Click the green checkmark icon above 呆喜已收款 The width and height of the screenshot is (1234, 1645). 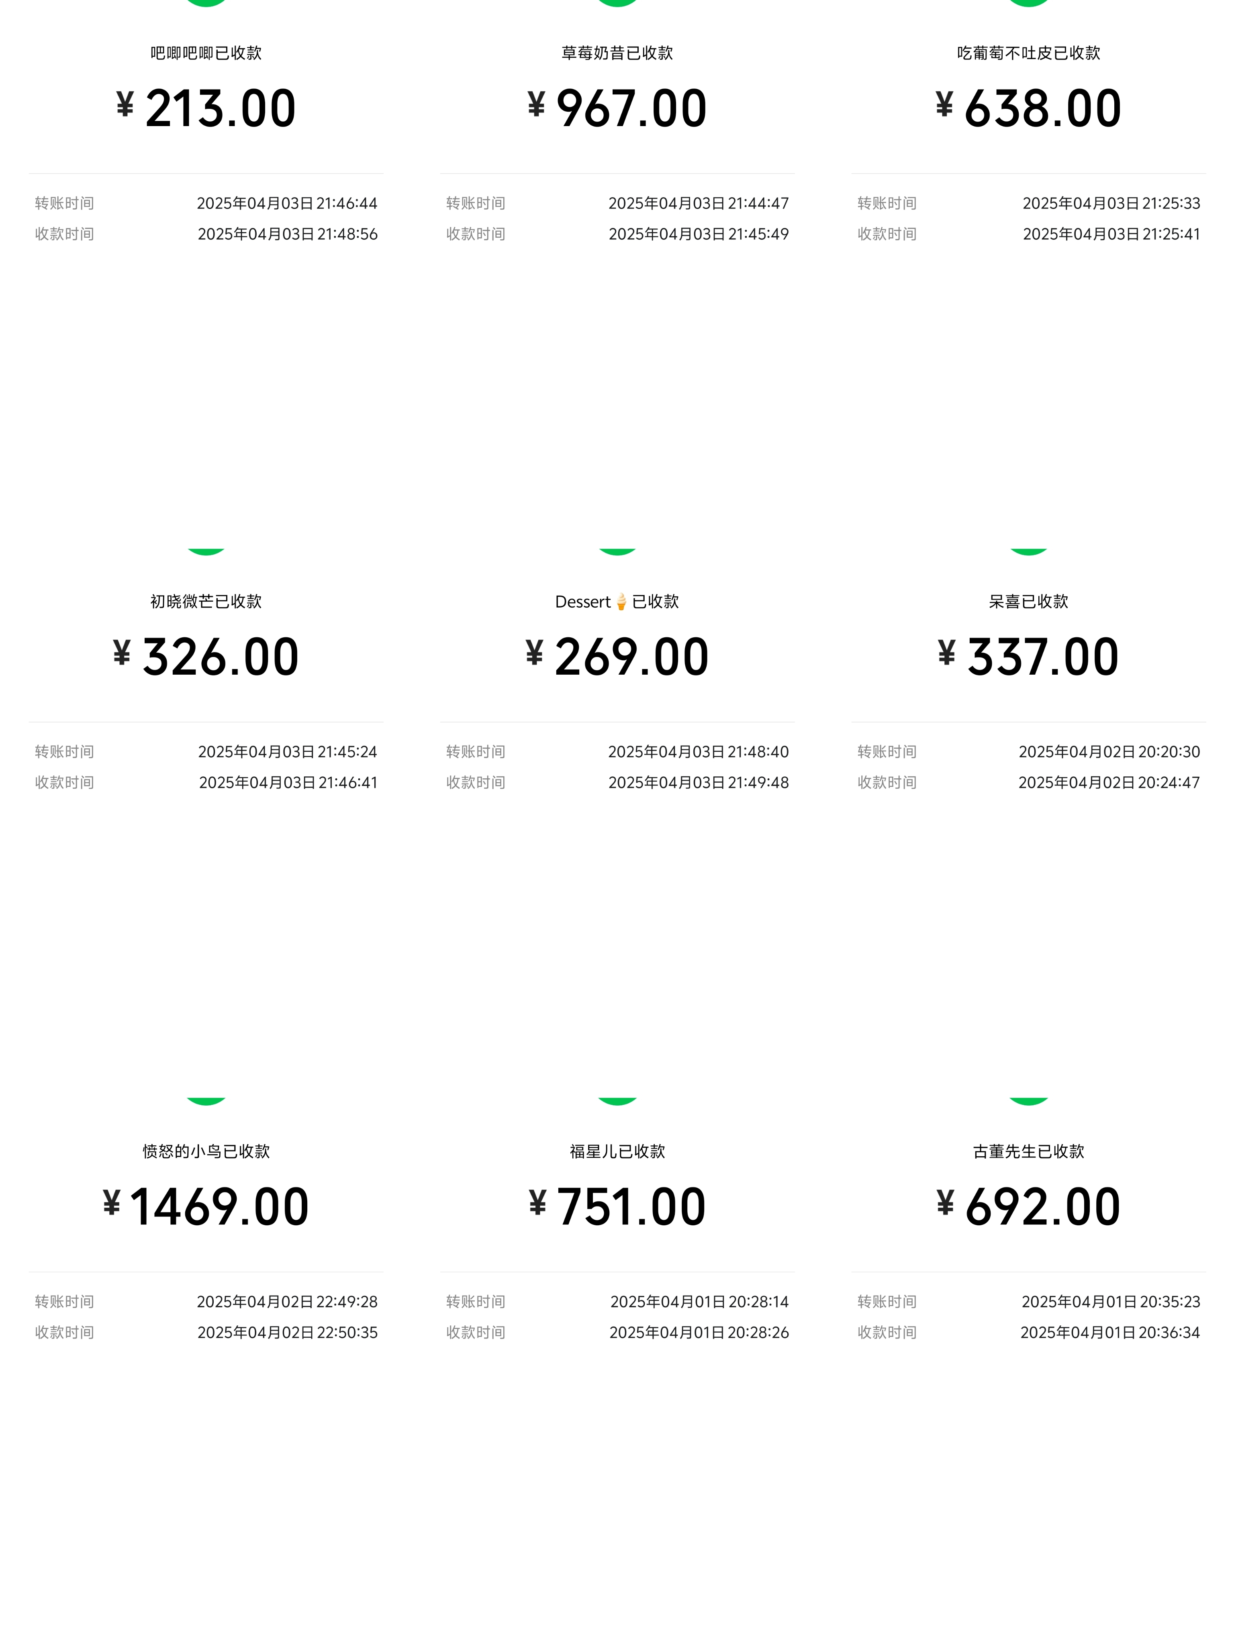(x=1029, y=551)
